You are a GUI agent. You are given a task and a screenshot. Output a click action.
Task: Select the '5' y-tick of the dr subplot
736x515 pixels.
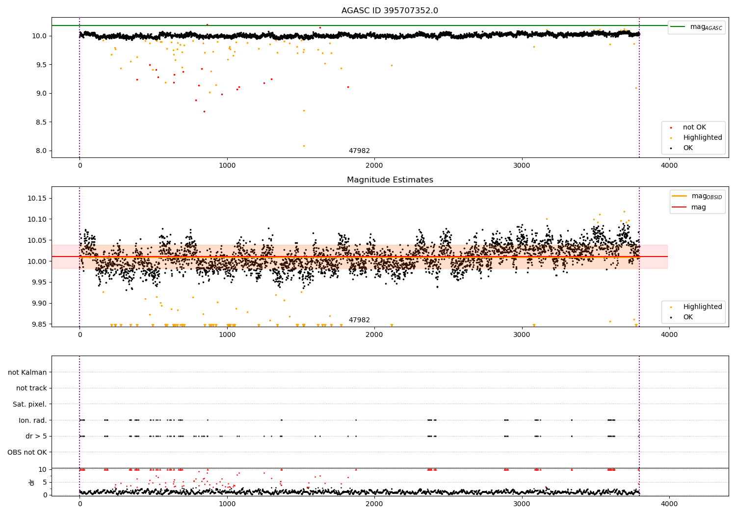(x=45, y=482)
